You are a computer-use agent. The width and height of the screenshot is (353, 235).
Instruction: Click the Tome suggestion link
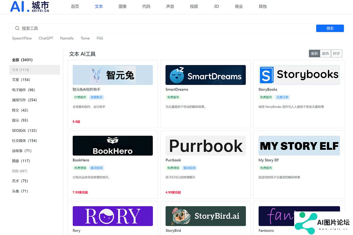(x=85, y=38)
